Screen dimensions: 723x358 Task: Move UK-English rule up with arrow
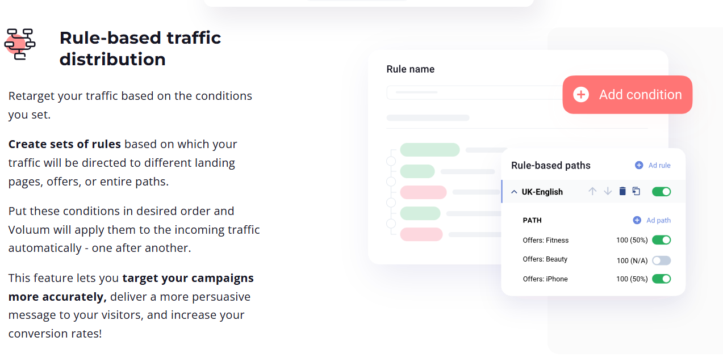pyautogui.click(x=592, y=191)
